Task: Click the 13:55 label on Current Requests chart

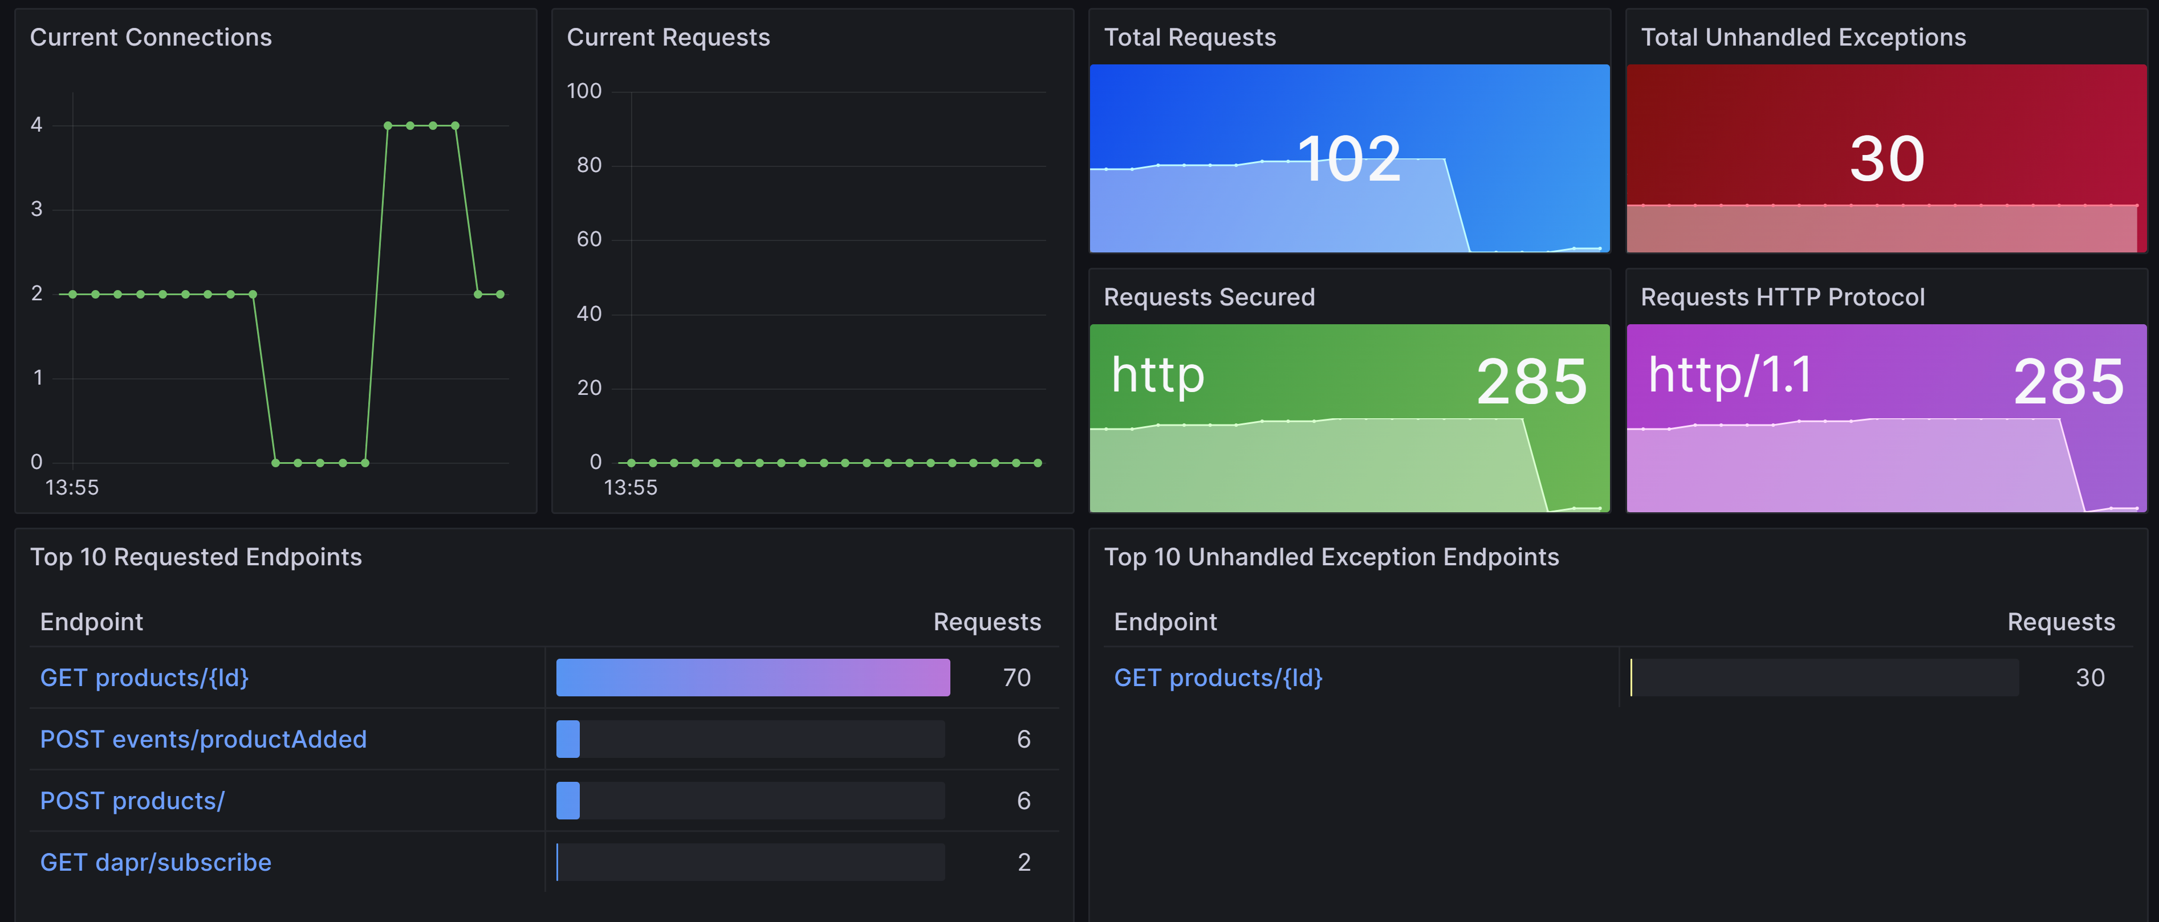Action: pos(631,487)
